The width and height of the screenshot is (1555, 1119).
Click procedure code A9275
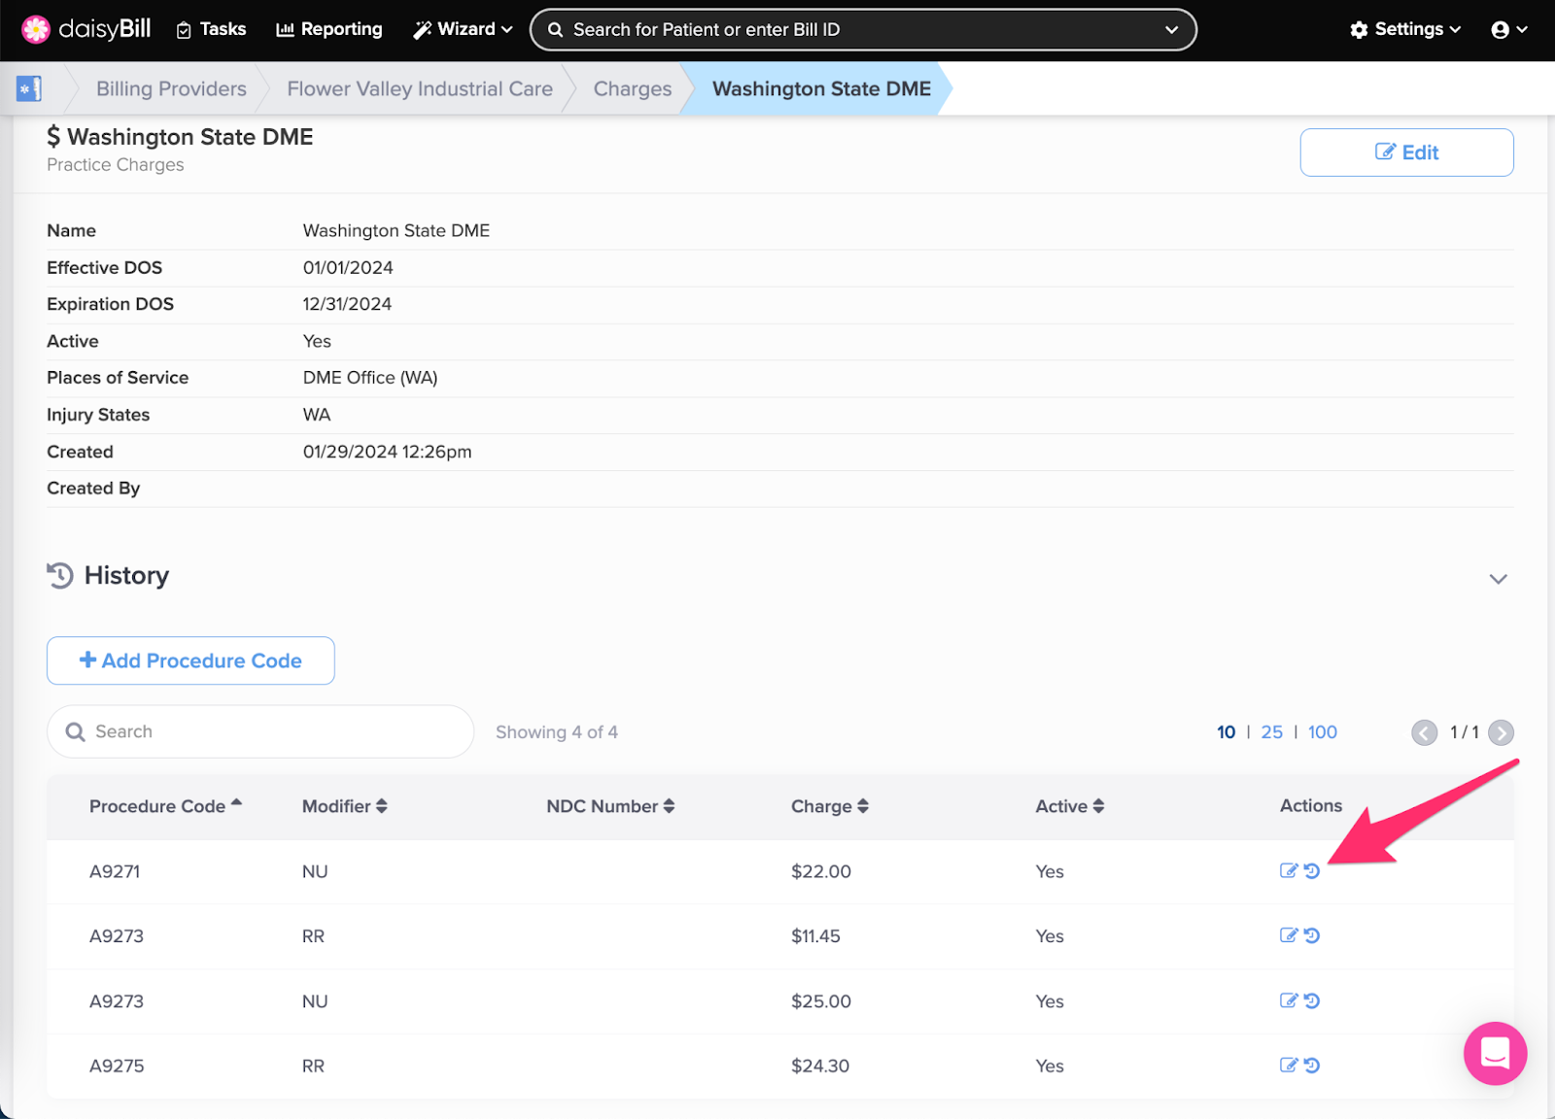point(117,1066)
